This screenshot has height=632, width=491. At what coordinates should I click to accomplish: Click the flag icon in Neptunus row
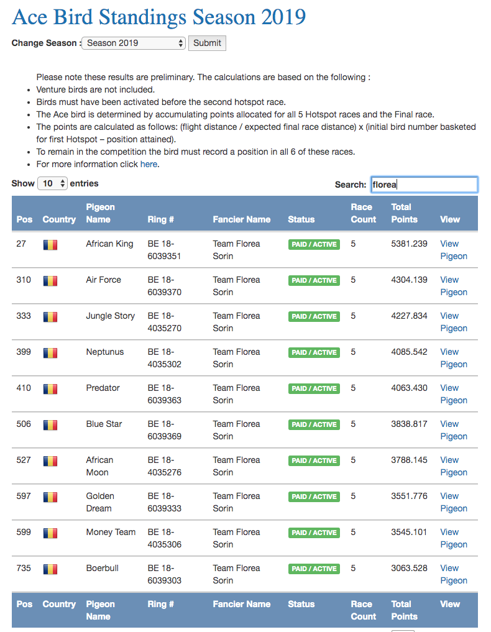(50, 353)
